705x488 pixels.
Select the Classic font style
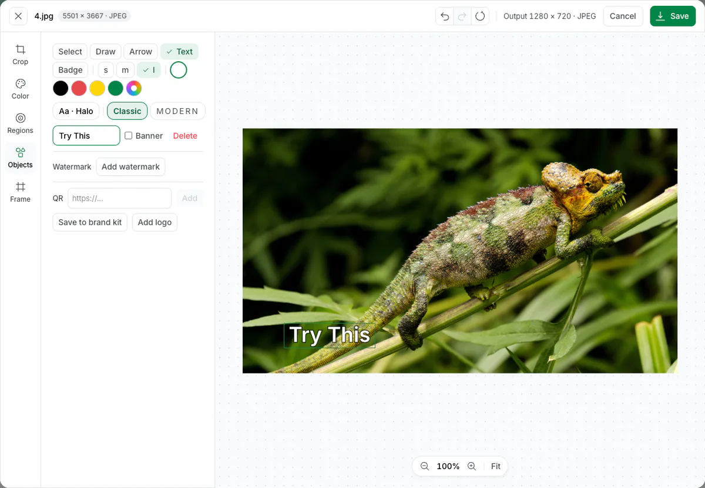point(127,111)
